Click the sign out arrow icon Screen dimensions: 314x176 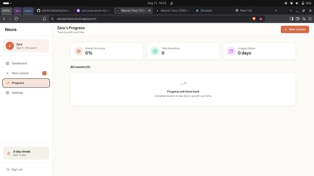click(8, 169)
